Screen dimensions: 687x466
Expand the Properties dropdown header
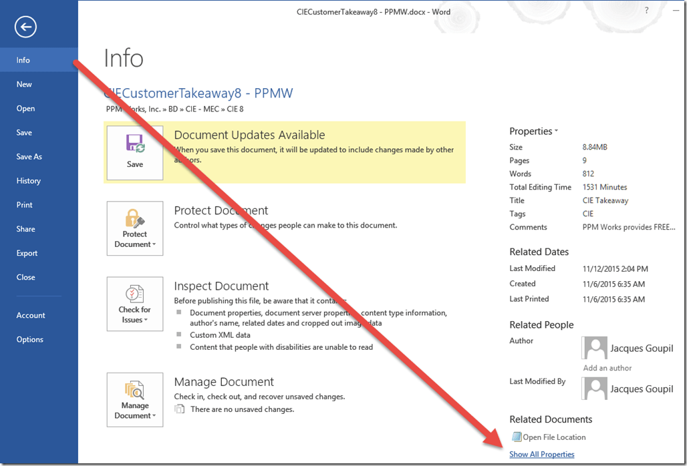point(534,132)
